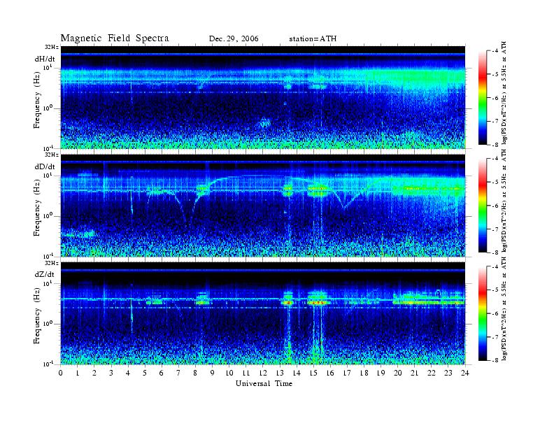Click the time tick label '7'

(x=178, y=373)
